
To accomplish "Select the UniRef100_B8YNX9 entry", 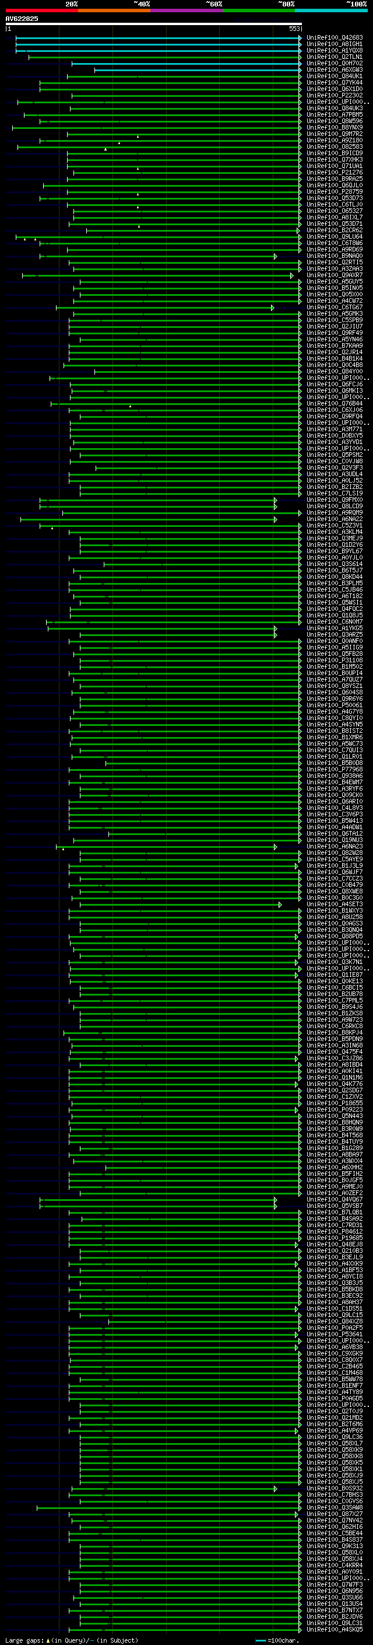I will coord(335,128).
